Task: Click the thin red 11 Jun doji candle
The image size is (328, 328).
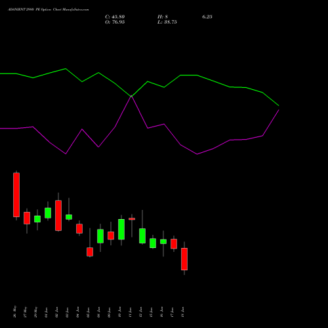Action: [x=132, y=219]
